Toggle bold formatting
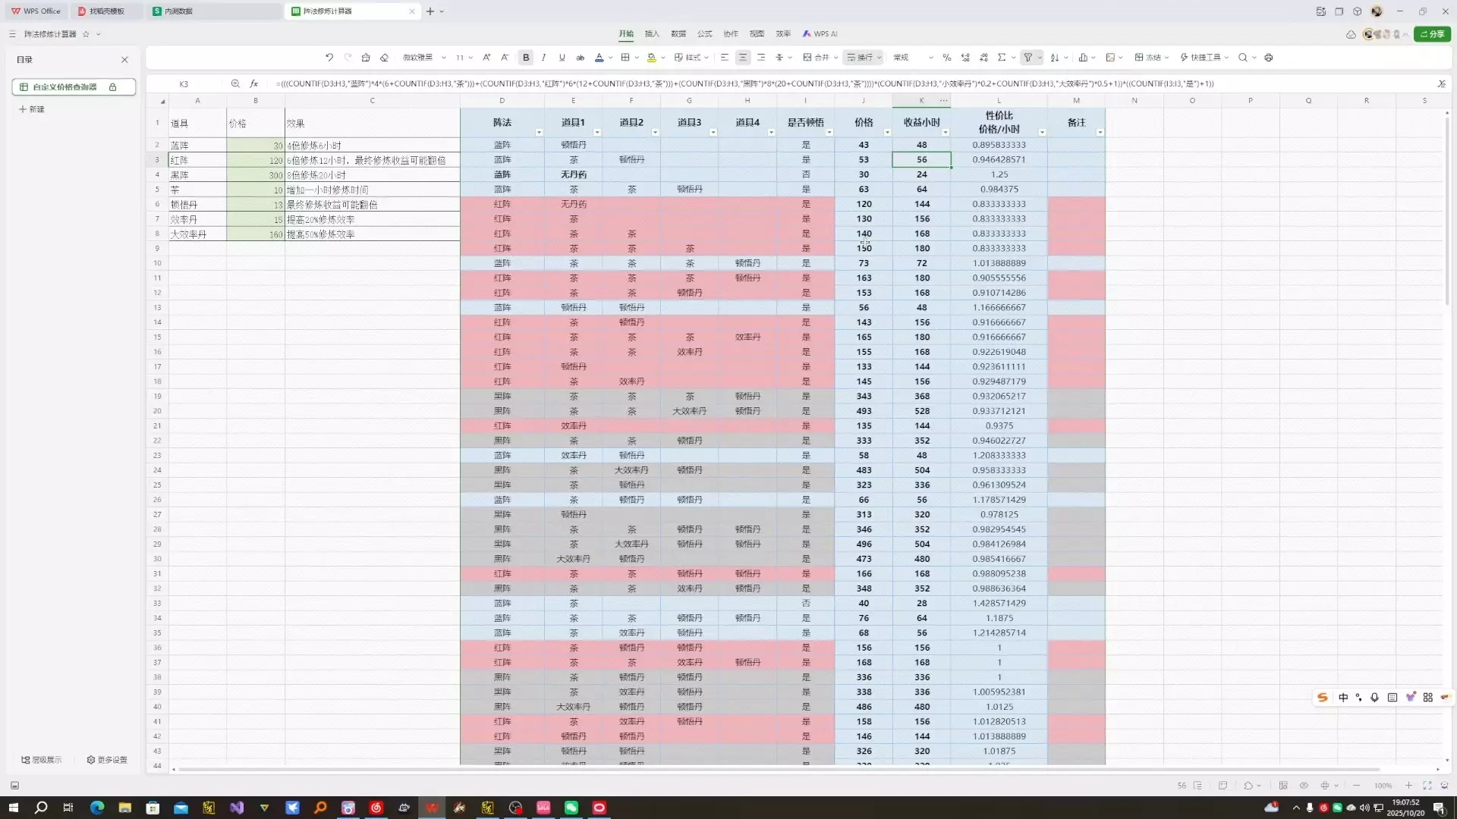Viewport: 1457px width, 819px height. (526, 58)
